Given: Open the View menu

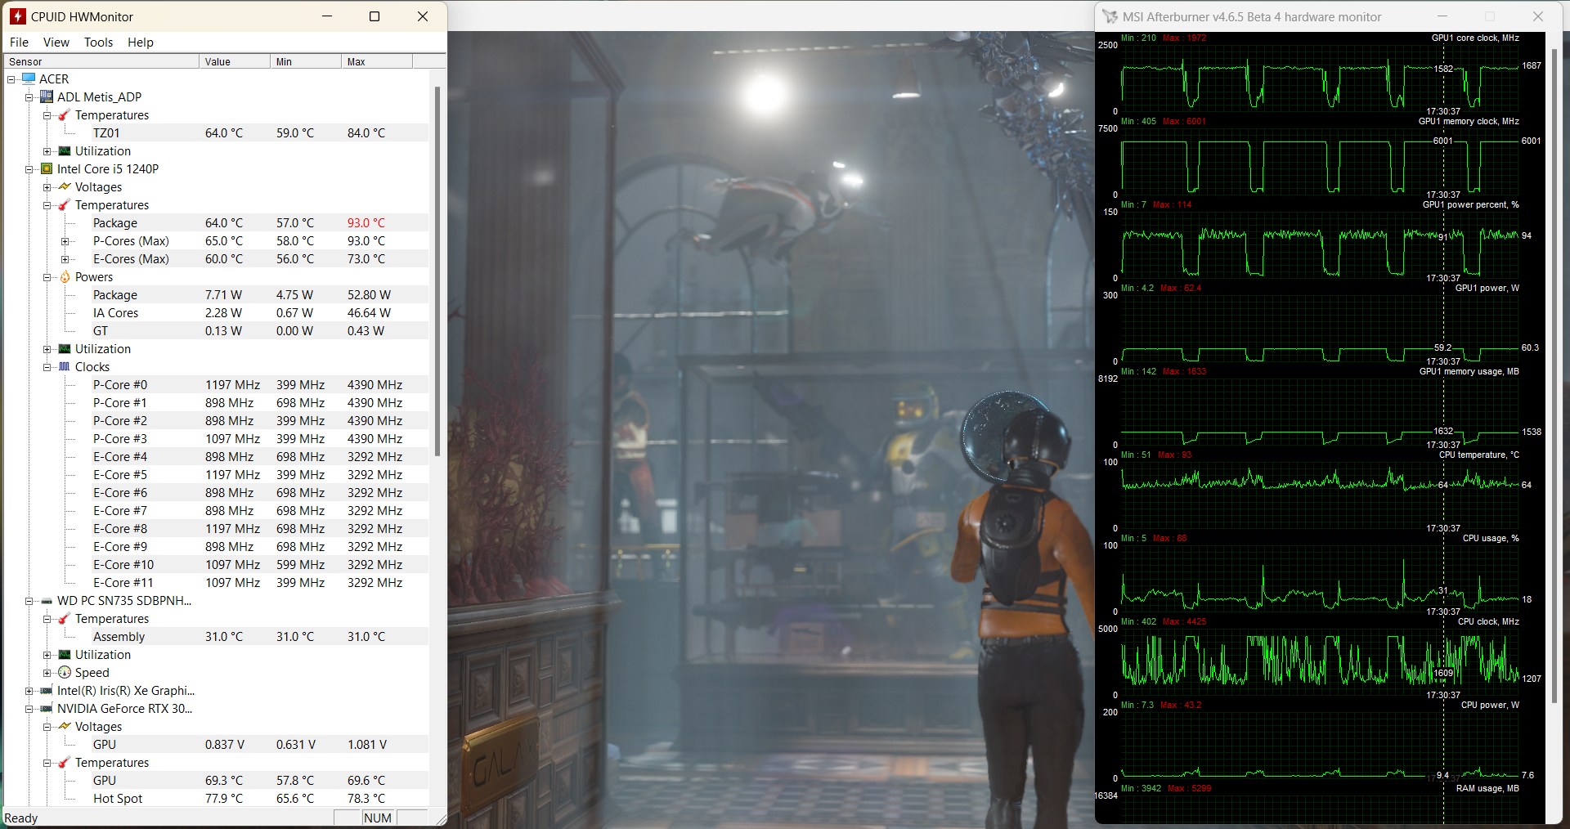Looking at the screenshot, I should [x=56, y=43].
